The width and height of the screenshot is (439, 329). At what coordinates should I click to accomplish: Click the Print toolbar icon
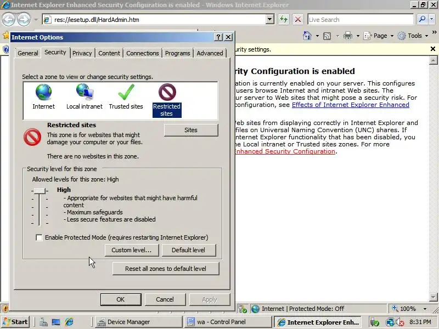click(x=348, y=36)
